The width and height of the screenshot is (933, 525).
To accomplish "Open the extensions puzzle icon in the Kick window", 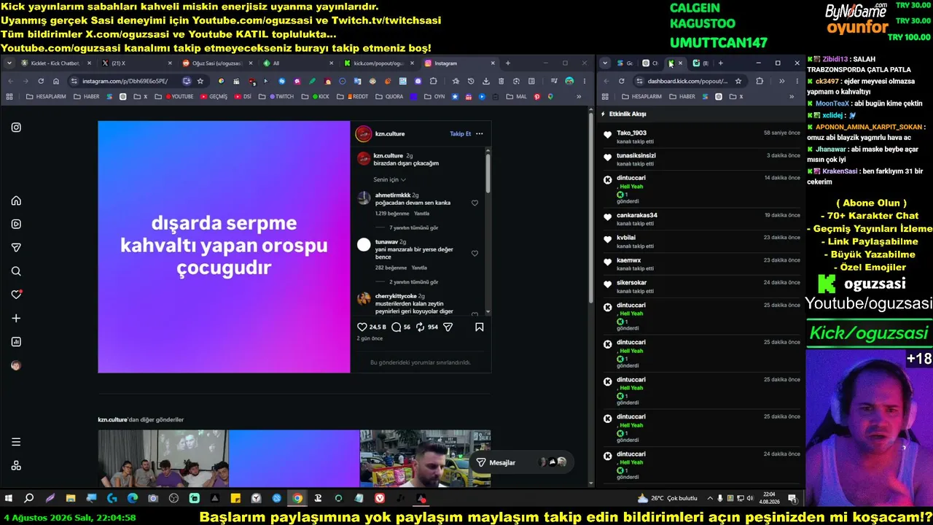I will (x=760, y=81).
